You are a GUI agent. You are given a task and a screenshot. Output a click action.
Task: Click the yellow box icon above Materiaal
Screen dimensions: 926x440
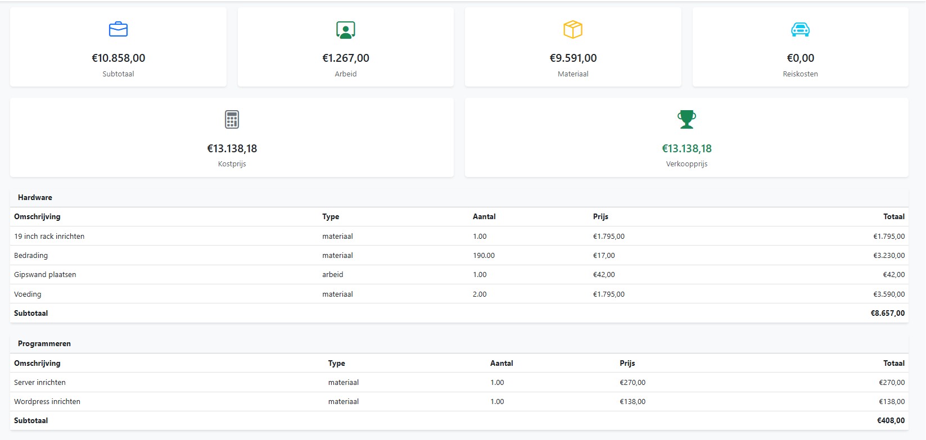pos(573,29)
